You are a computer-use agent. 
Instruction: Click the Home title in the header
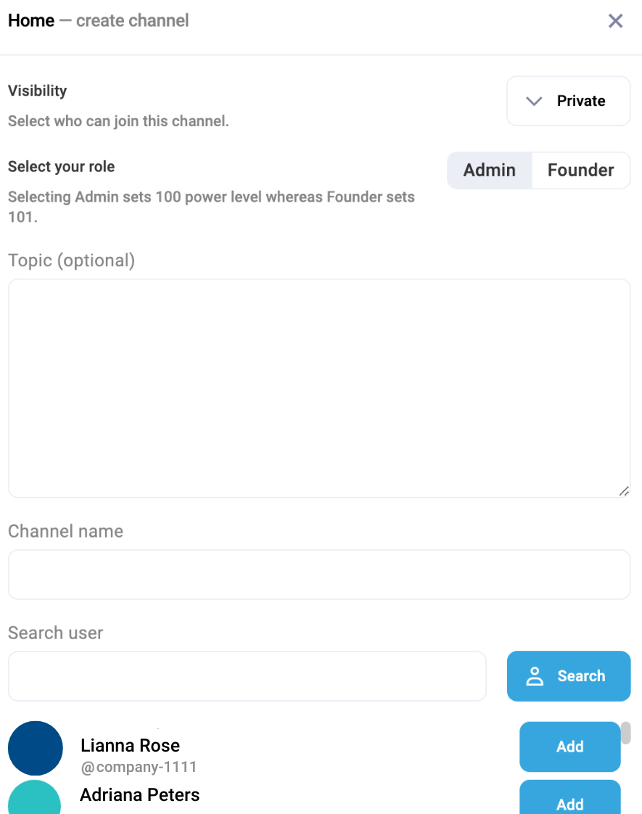point(31,21)
